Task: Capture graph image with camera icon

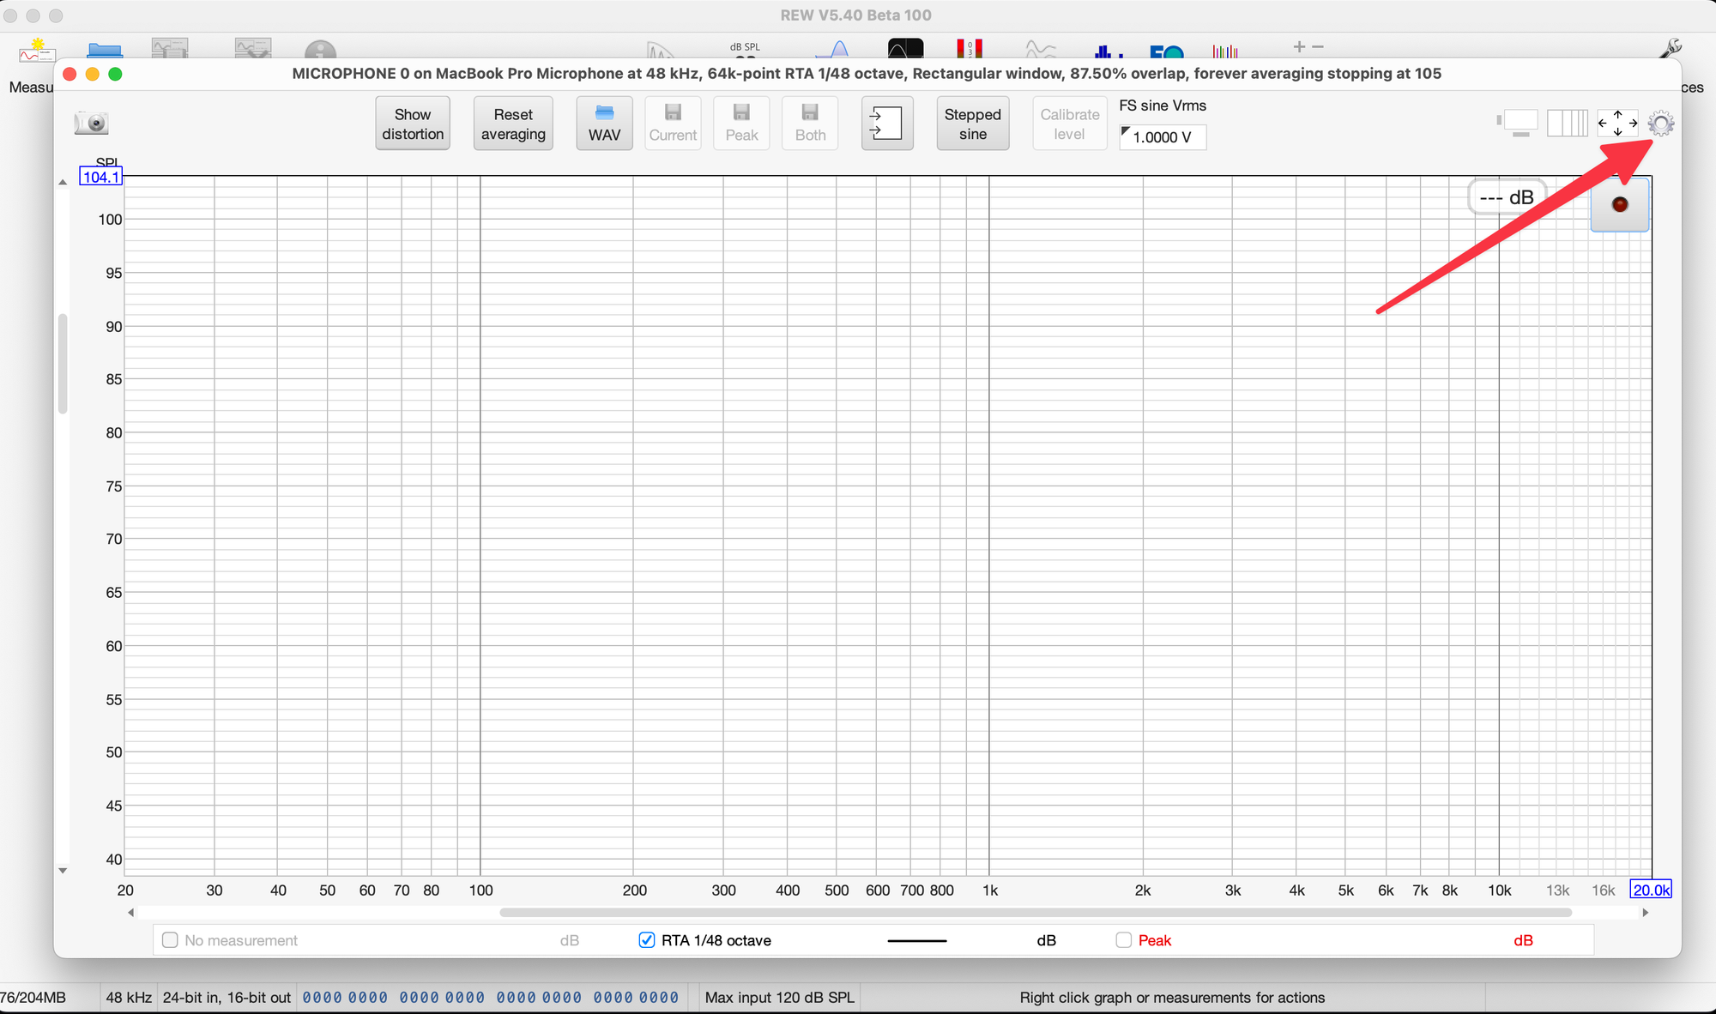Action: pyautogui.click(x=92, y=124)
